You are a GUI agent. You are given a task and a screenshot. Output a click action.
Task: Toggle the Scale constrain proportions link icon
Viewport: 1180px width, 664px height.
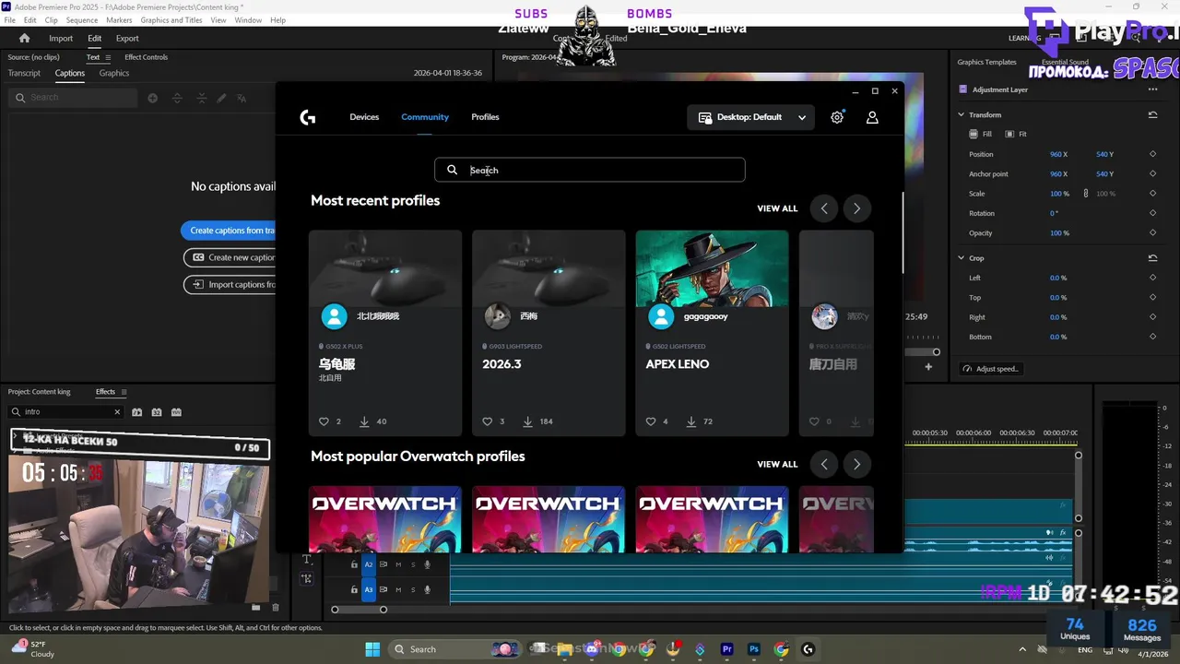pyautogui.click(x=1086, y=194)
